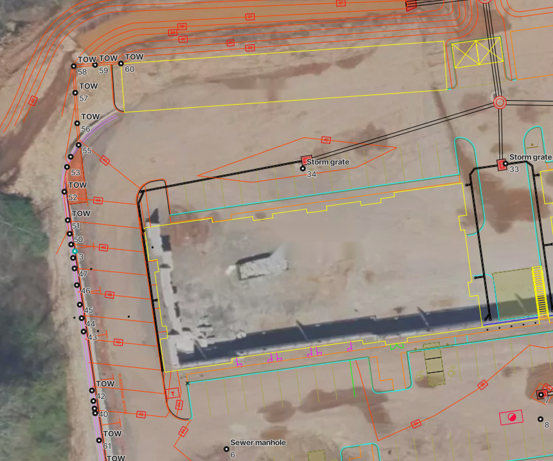Select survey point marker 42

[92, 390]
